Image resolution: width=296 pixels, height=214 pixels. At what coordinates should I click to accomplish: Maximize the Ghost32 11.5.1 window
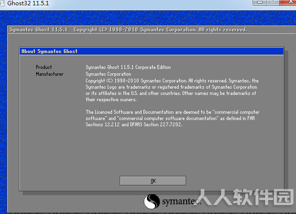tap(273, 2)
